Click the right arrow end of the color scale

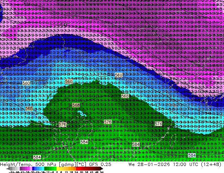click(102, 169)
